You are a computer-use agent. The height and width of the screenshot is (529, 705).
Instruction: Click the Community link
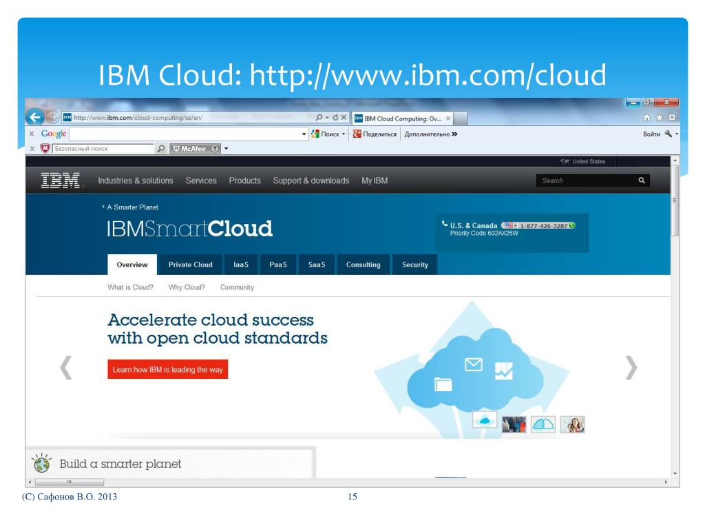(237, 287)
